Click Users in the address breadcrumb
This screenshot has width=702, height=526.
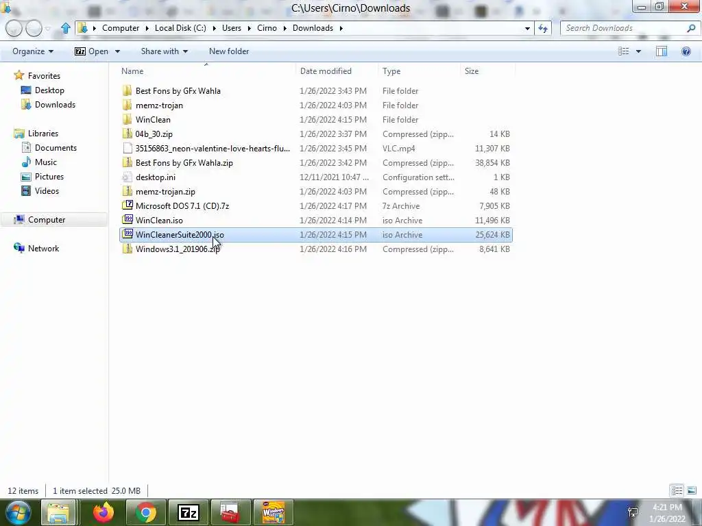pyautogui.click(x=232, y=27)
